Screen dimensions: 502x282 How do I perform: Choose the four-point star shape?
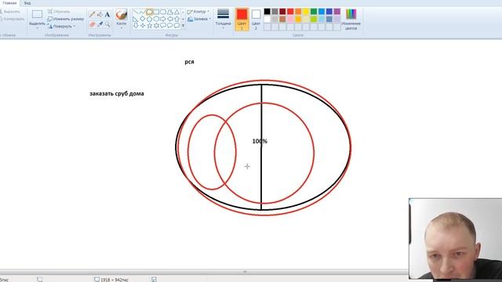[x=143, y=25]
